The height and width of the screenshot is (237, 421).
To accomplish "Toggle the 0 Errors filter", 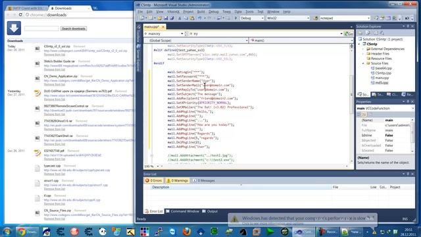I will tap(153, 180).
